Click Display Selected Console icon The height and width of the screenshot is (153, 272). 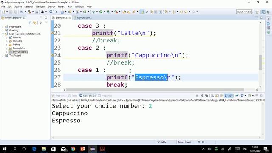pos(242,96)
